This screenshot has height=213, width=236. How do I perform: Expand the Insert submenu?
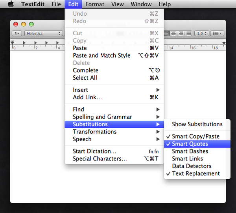click(x=114, y=90)
